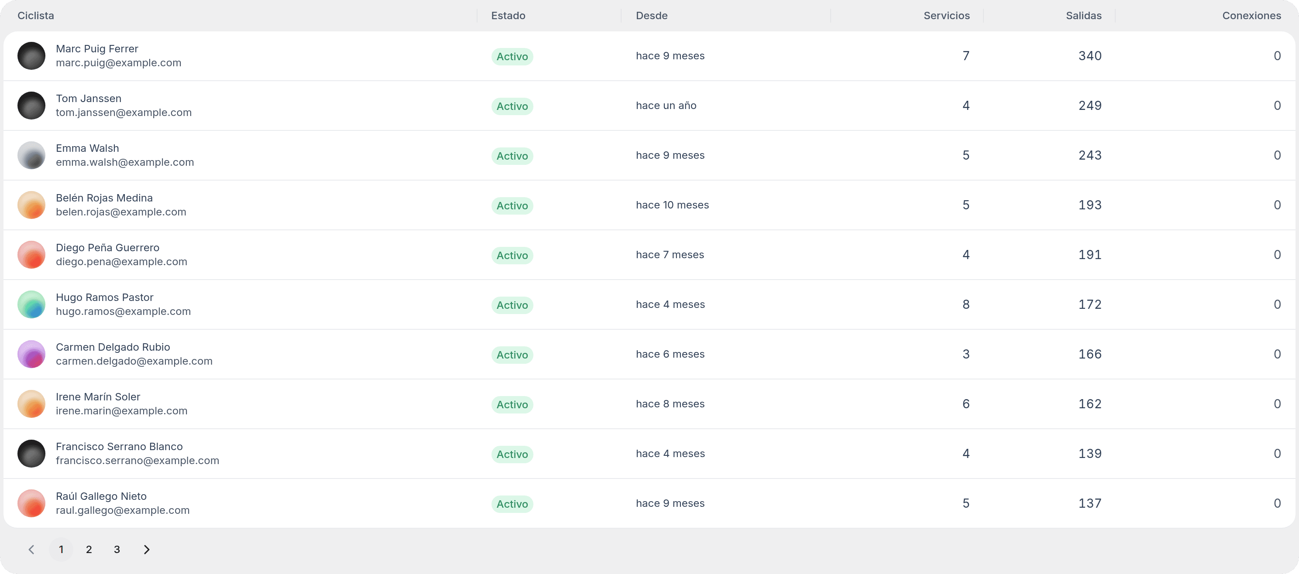
Task: Click Tom Janssen's avatar
Action: [31, 106]
